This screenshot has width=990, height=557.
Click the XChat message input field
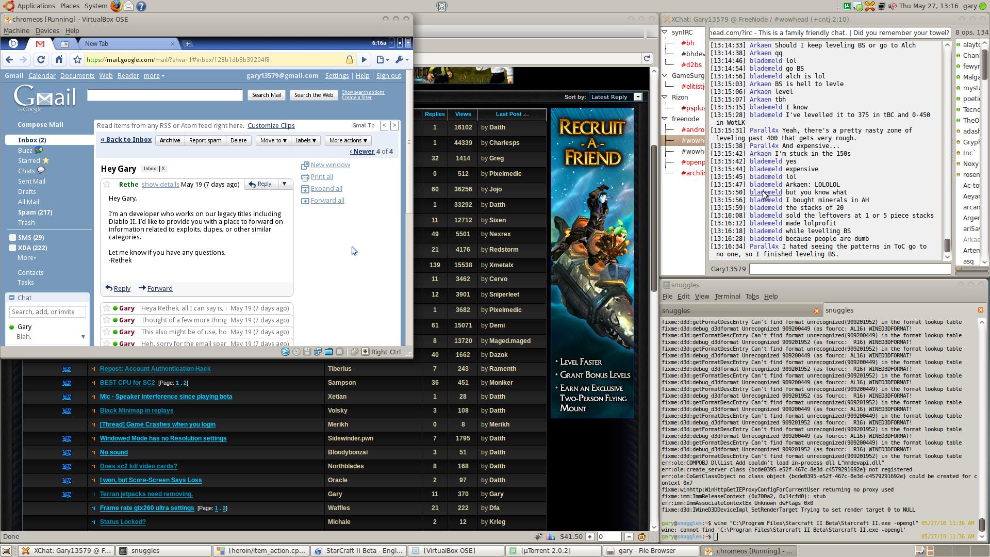point(849,269)
